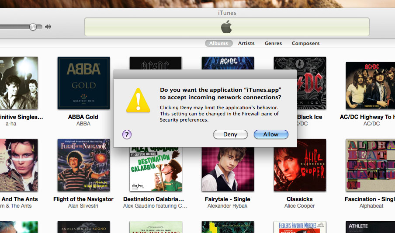Open help with the purple question mark
Viewport: 395px width, 233px height.
[127, 134]
